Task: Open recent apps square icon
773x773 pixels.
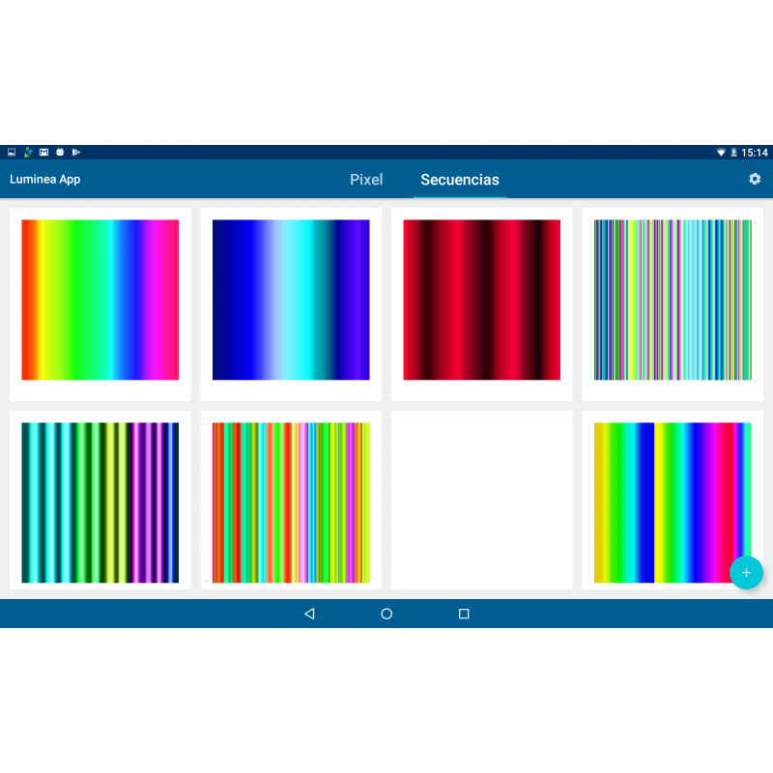Action: click(464, 614)
